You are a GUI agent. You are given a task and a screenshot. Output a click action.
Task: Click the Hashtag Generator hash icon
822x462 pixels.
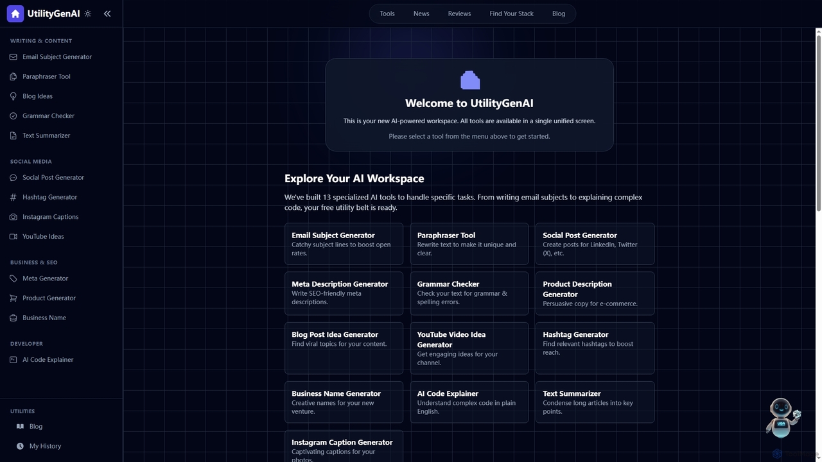13,197
